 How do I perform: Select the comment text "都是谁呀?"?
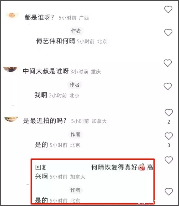39,17
